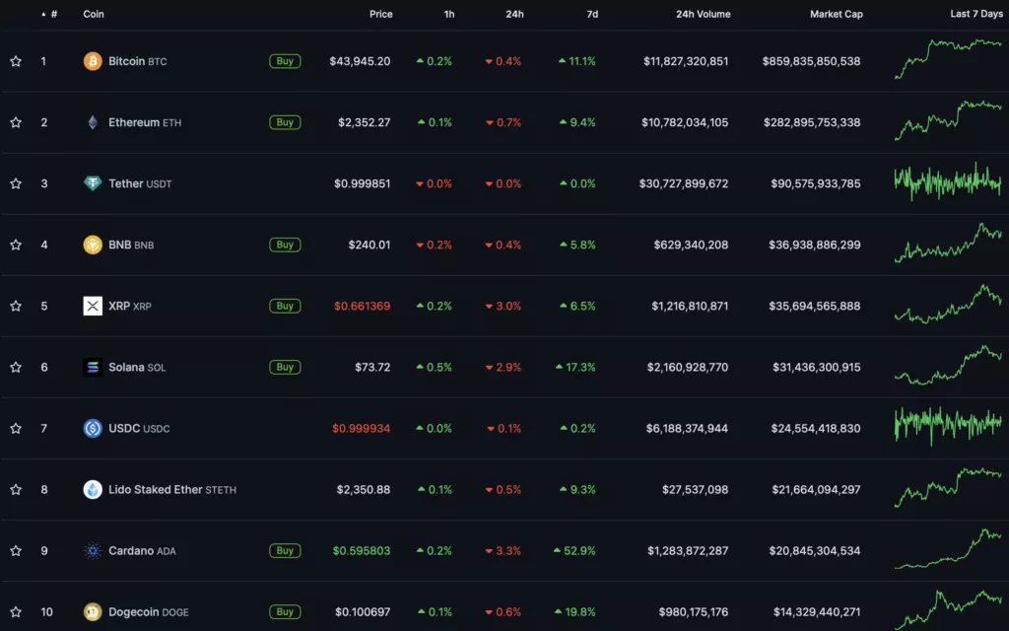Click Bitcoin's price $43,945.20

[x=360, y=61]
